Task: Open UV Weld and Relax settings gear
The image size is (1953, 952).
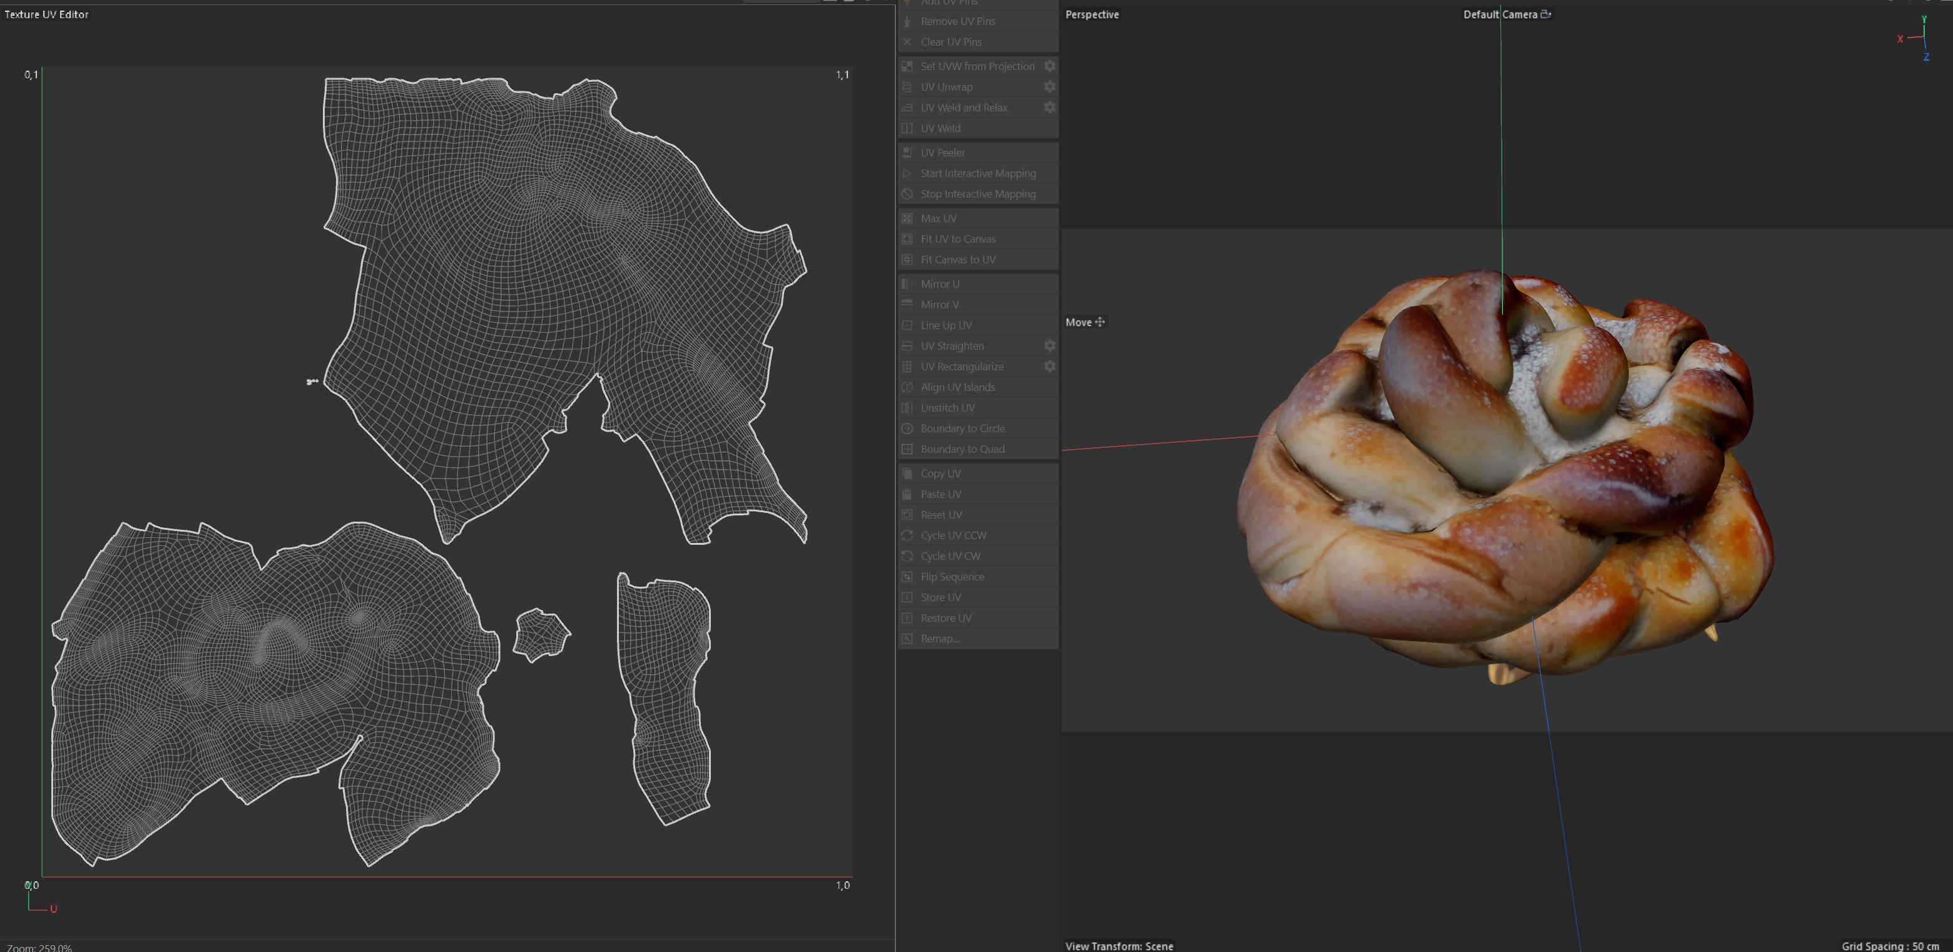Action: pos(1049,108)
